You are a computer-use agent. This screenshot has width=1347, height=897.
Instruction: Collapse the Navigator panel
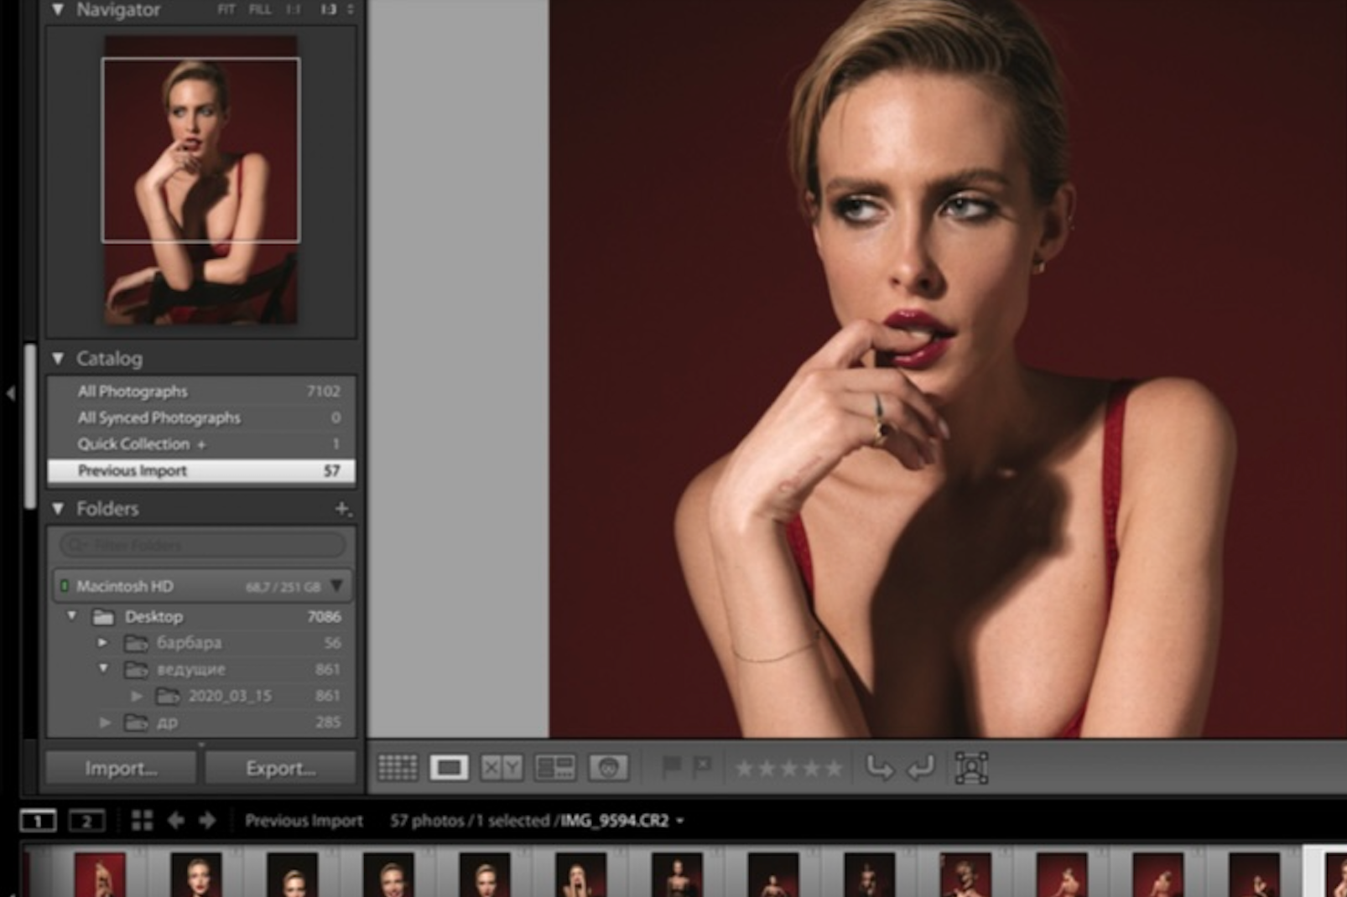click(58, 10)
